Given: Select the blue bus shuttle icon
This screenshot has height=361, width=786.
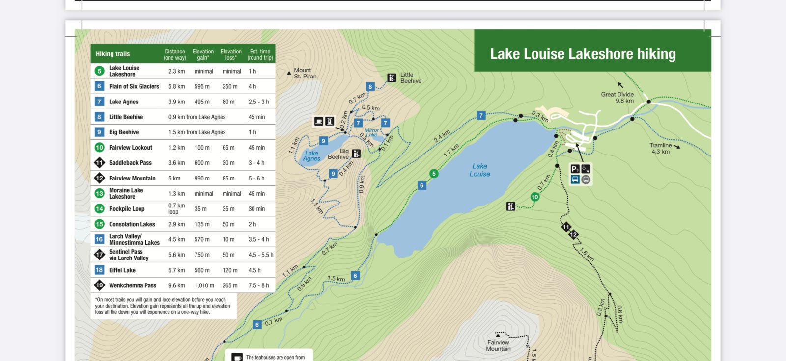Looking at the screenshot, I should (x=575, y=180).
